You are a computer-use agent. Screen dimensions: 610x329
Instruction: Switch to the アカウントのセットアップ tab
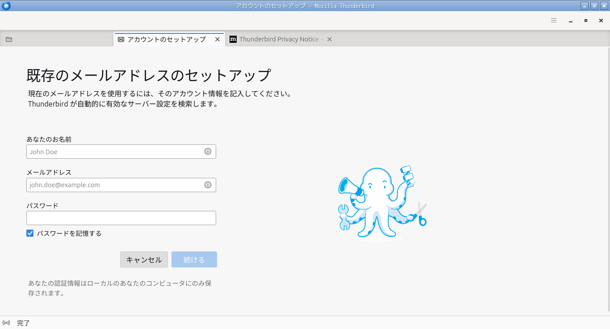169,39
